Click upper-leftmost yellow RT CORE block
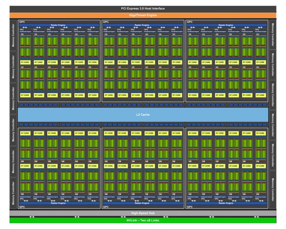 (x=26, y=62)
